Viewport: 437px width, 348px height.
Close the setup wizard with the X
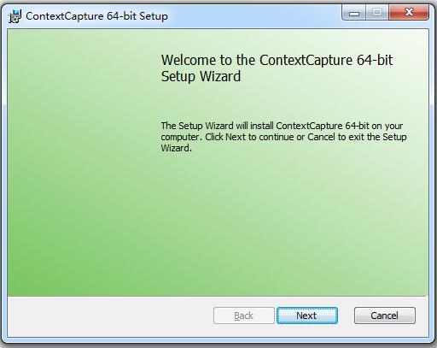tap(409, 13)
